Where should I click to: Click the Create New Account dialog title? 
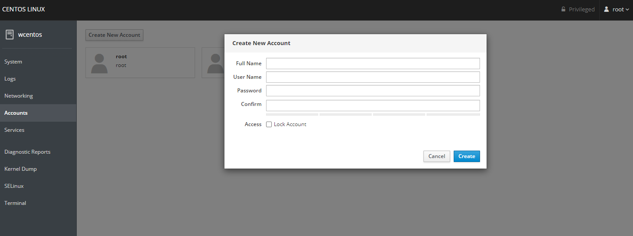click(261, 43)
